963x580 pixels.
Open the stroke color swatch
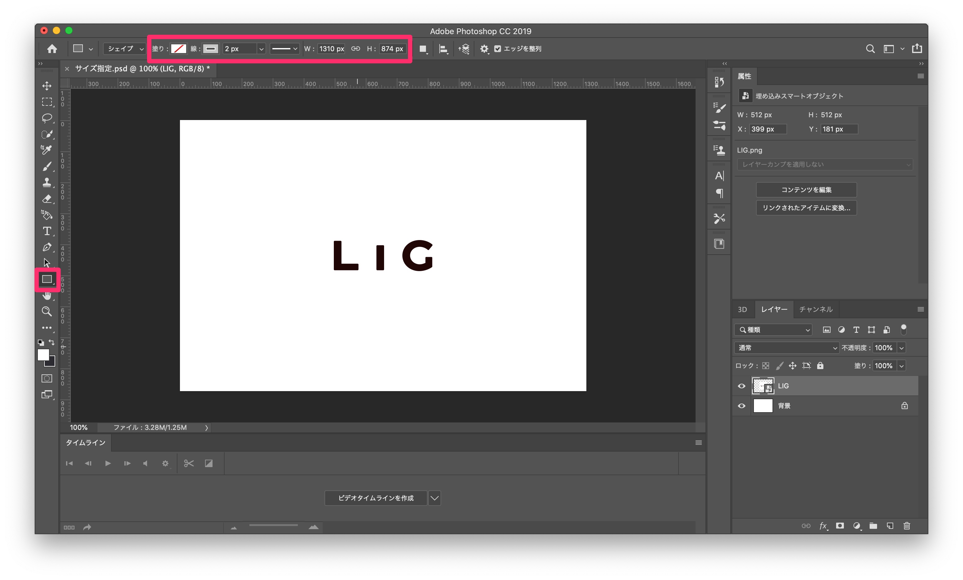[211, 49]
